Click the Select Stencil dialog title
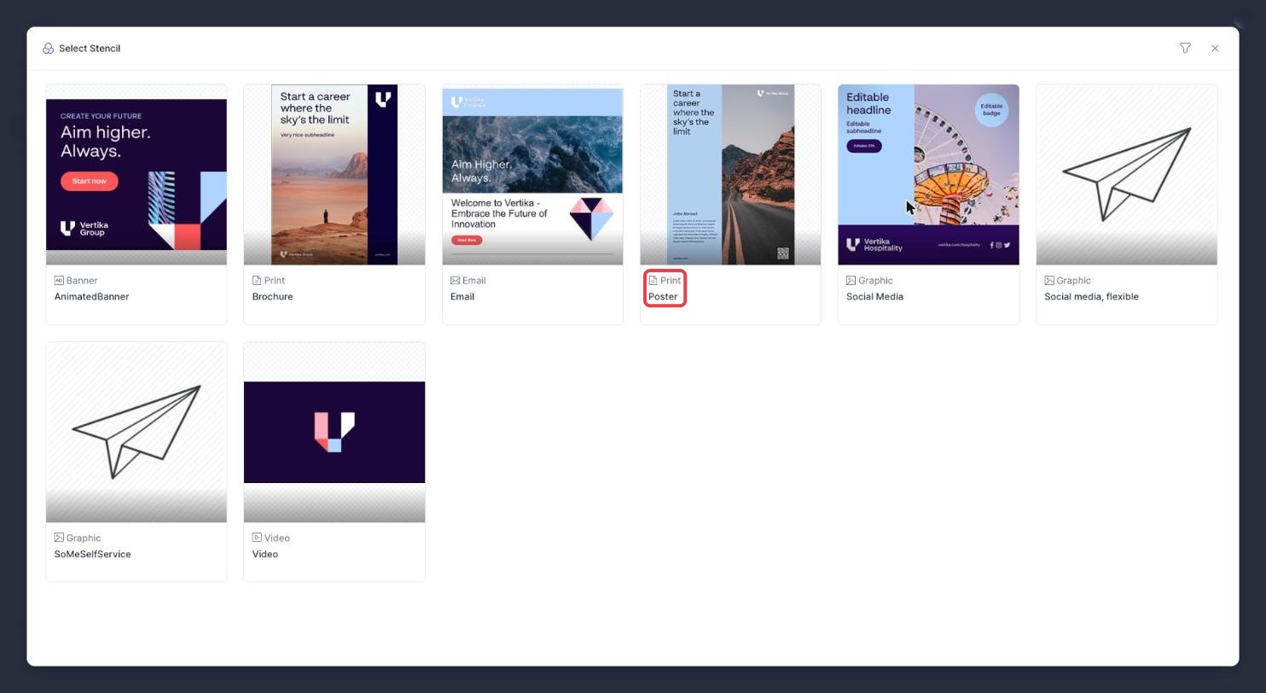The width and height of the screenshot is (1266, 693). [90, 49]
